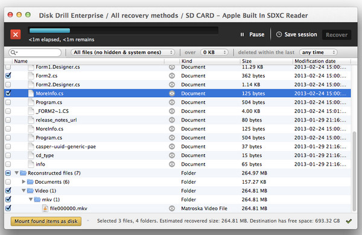Viewport: 362px width, 235px height.
Task: Sort by the Name column header
Action: tap(88, 61)
